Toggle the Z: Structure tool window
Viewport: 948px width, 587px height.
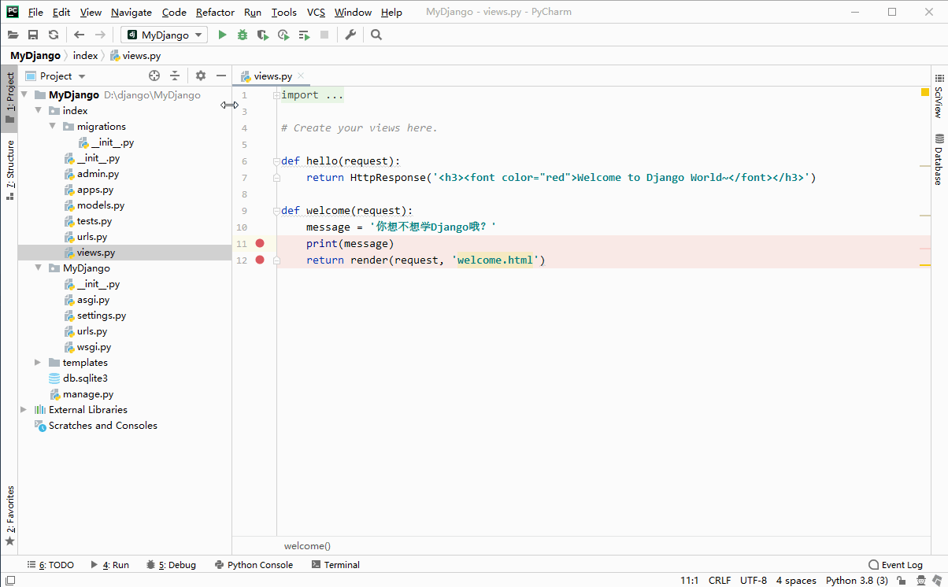coord(9,169)
